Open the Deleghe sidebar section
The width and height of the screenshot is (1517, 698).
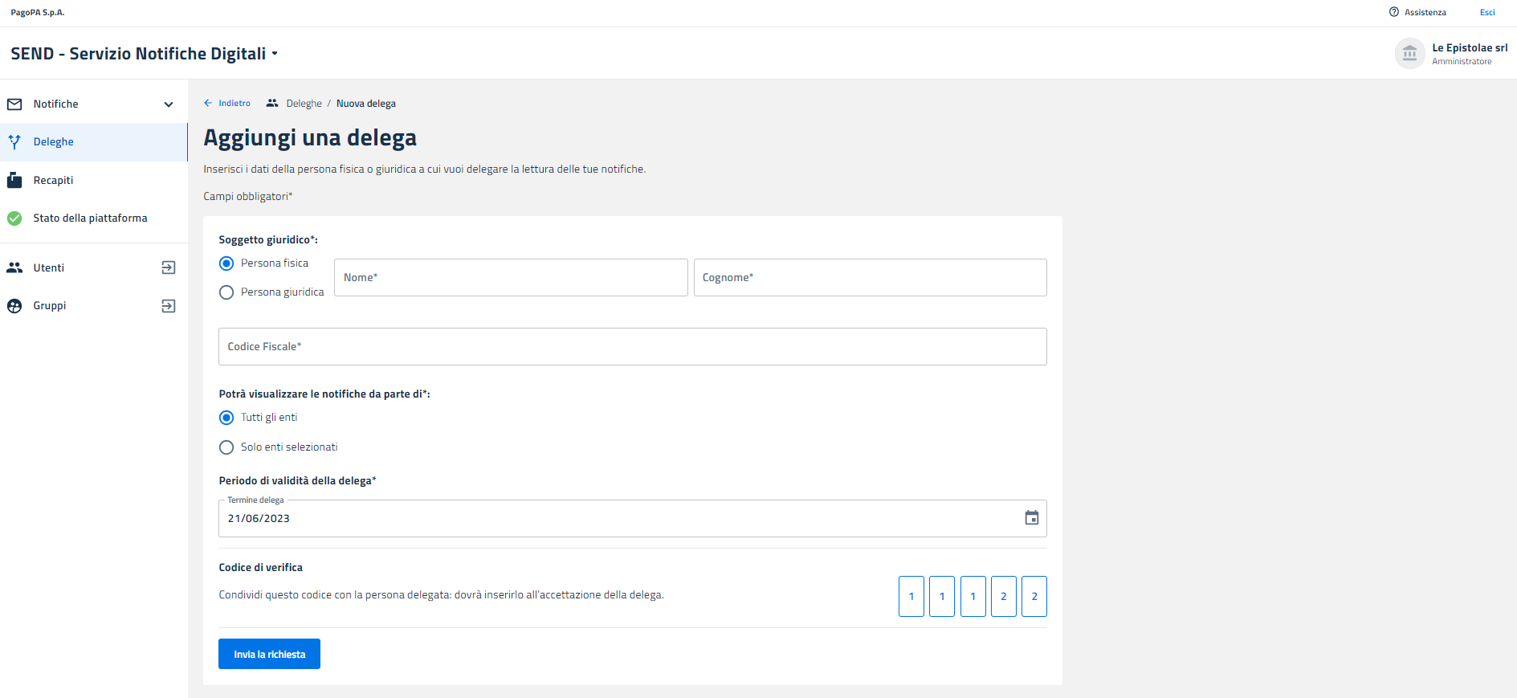(x=54, y=142)
